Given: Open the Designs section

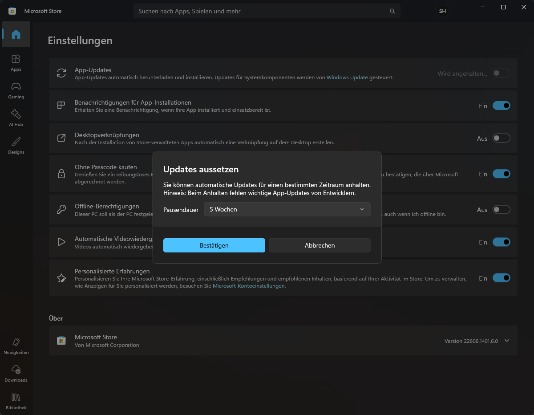Looking at the screenshot, I should click(x=16, y=146).
